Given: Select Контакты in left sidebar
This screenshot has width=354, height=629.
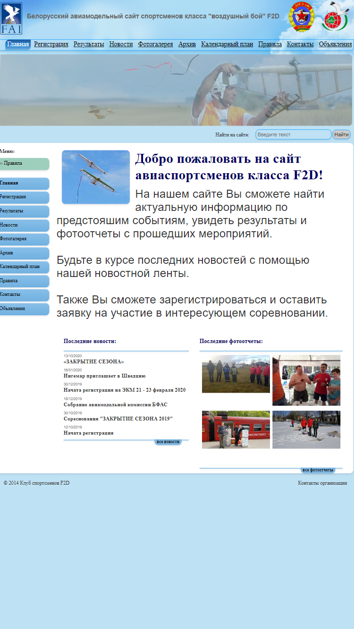Looking at the screenshot, I should coord(24,295).
